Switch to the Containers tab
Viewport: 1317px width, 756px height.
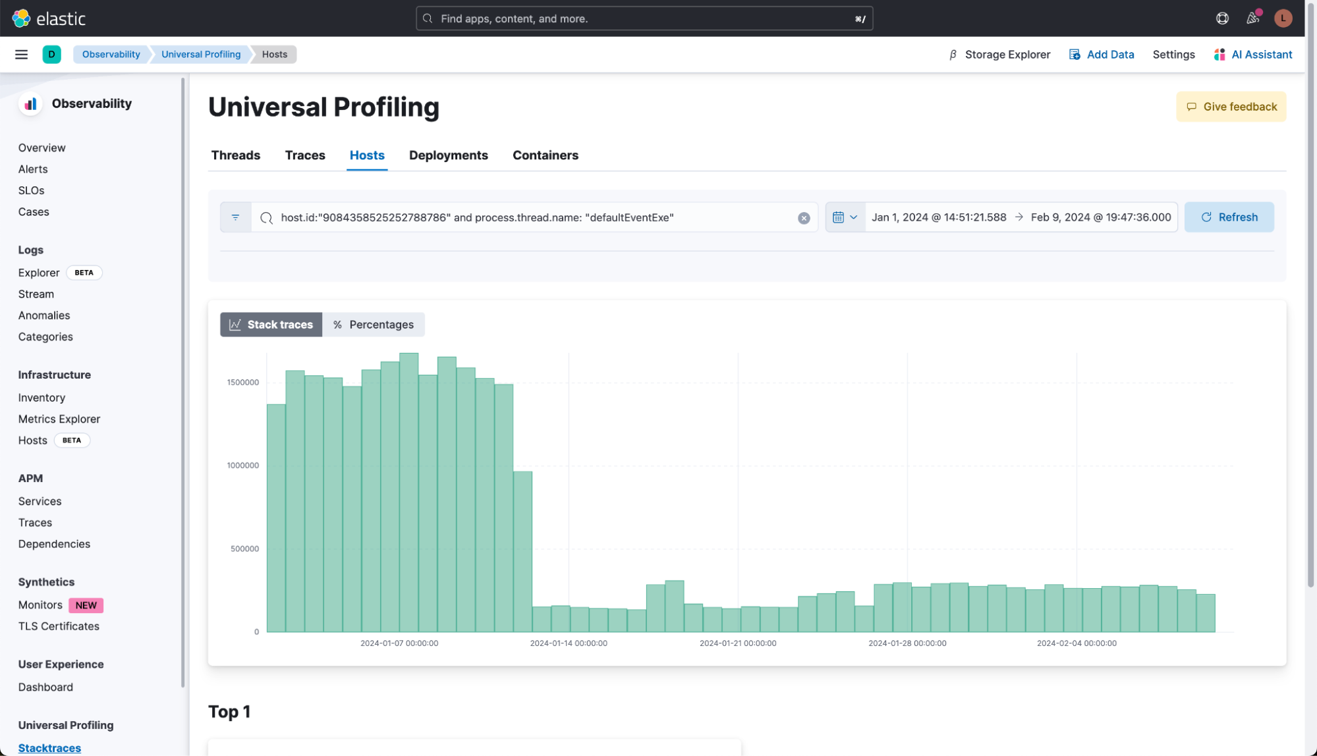click(x=545, y=155)
